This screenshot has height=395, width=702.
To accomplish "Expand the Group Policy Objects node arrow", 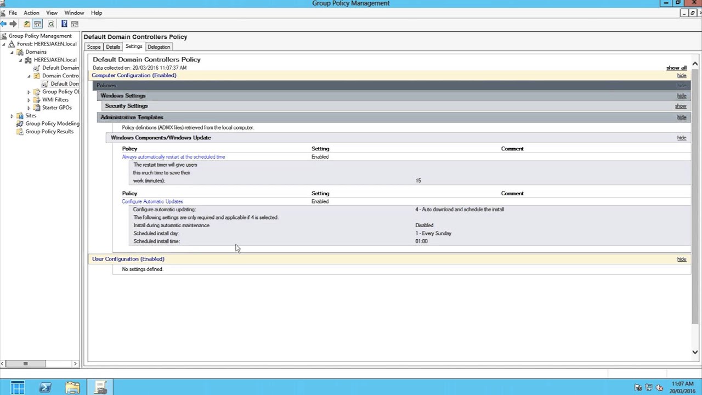I will (x=29, y=92).
